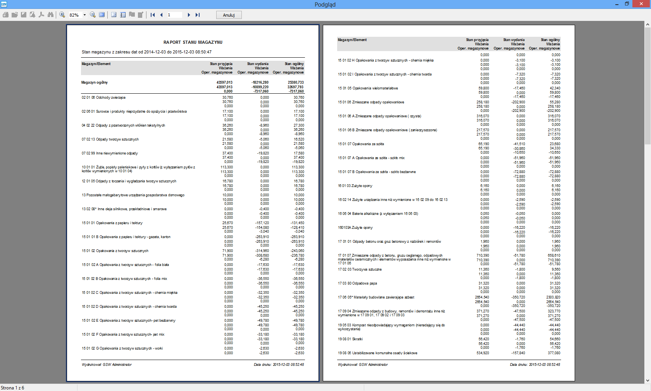Click the page number input field

pos(174,15)
